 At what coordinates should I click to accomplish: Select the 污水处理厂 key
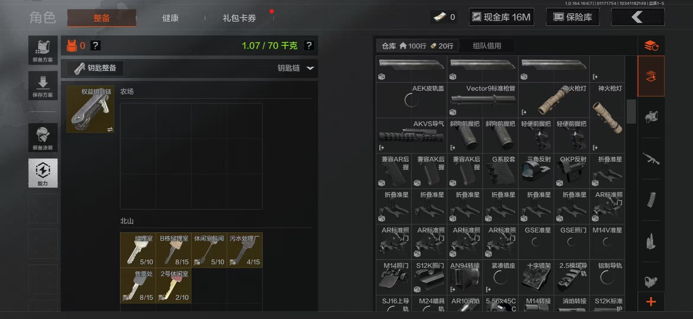click(x=245, y=250)
